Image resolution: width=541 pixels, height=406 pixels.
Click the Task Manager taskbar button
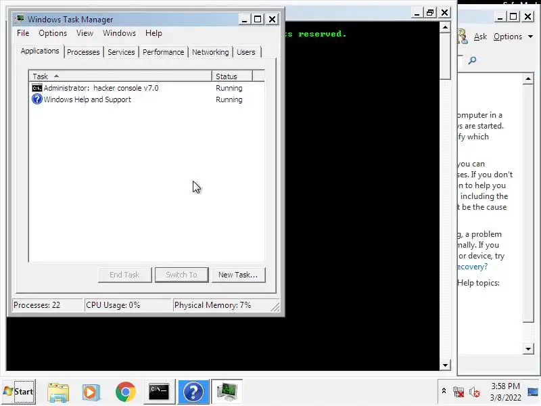[227, 392]
